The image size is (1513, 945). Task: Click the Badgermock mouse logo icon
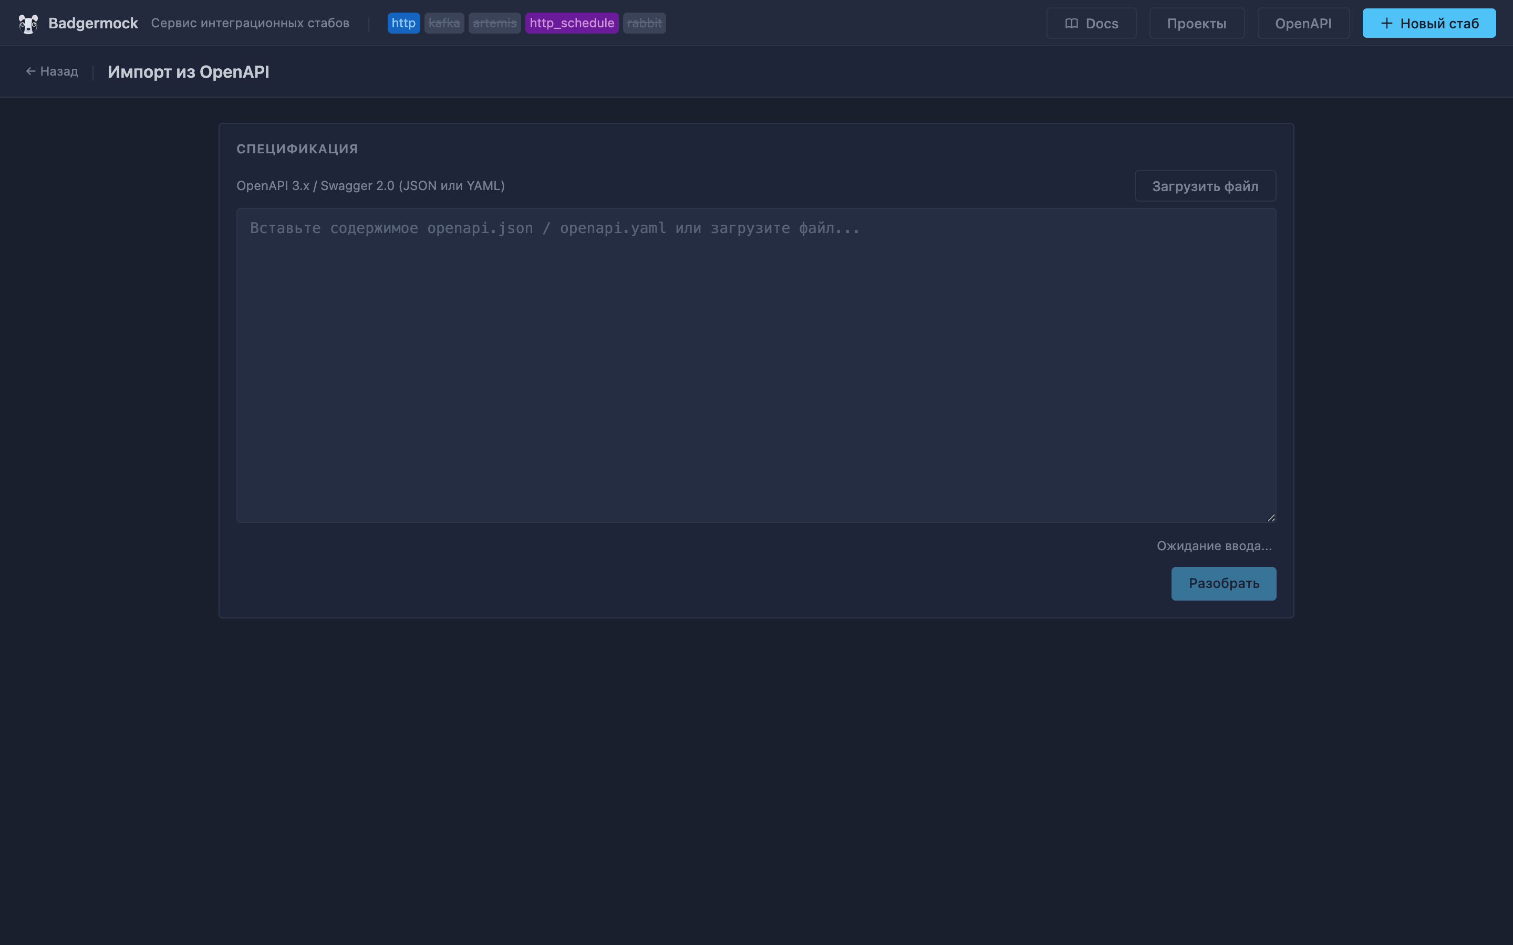pos(28,23)
